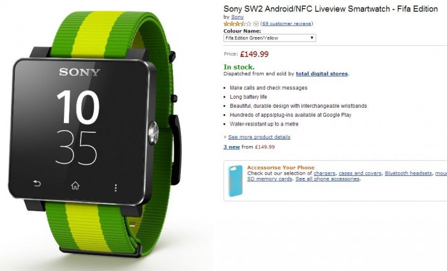This screenshot has height=271, width=447.
Task: Expand the small arrow beside star rating
Action: [256, 24]
